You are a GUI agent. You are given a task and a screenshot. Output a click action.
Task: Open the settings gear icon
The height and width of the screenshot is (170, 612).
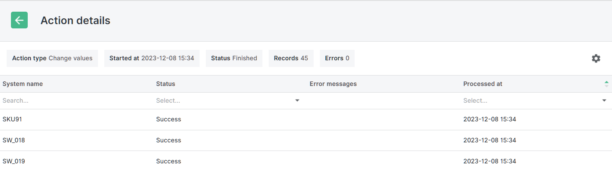pos(596,58)
